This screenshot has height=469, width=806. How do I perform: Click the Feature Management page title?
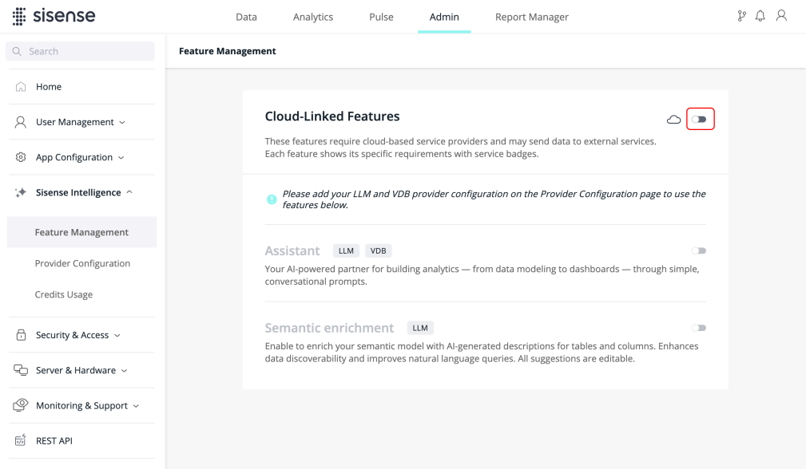click(x=227, y=51)
